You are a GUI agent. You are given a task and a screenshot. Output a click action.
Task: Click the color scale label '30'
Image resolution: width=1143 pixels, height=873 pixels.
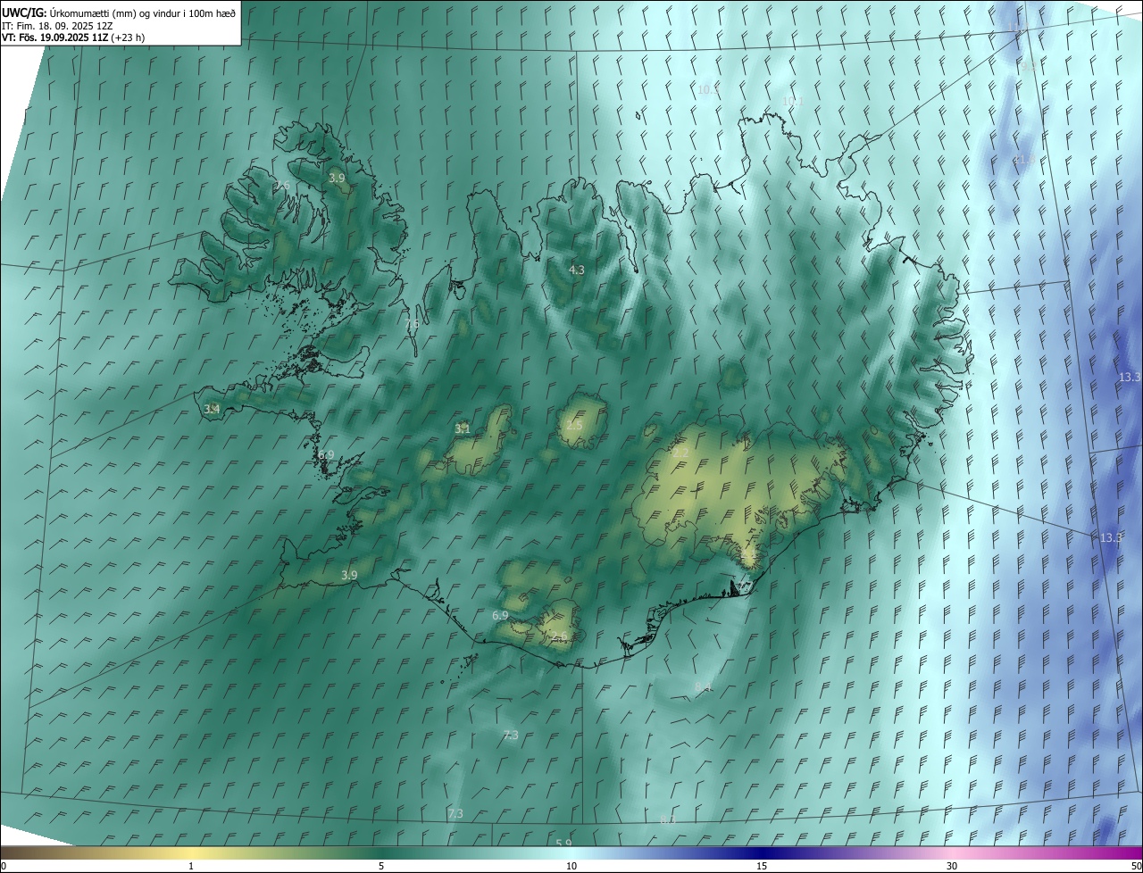tap(952, 866)
